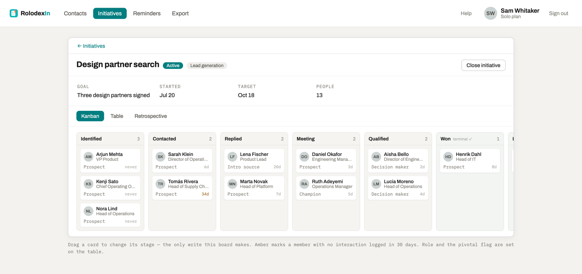
Task: Click Kenji Sato's KS avatar
Action: coord(89,184)
